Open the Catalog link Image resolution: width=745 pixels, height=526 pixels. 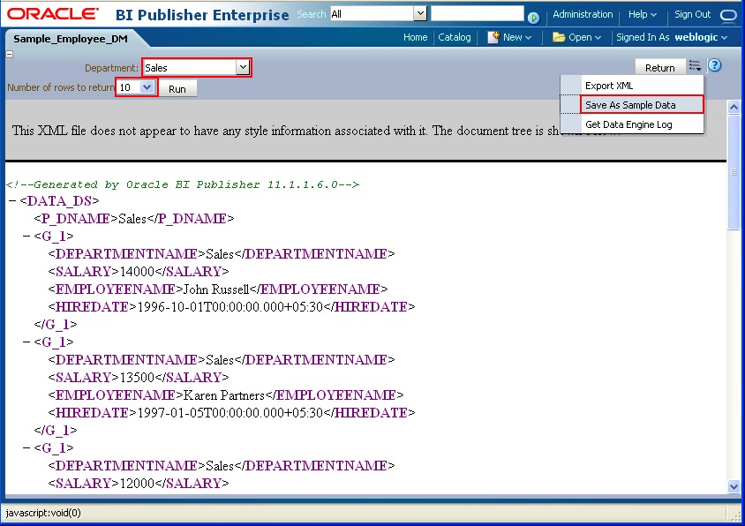coord(455,37)
